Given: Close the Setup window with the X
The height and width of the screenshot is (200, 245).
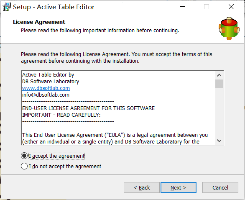Looking at the screenshot, I should (231, 7).
